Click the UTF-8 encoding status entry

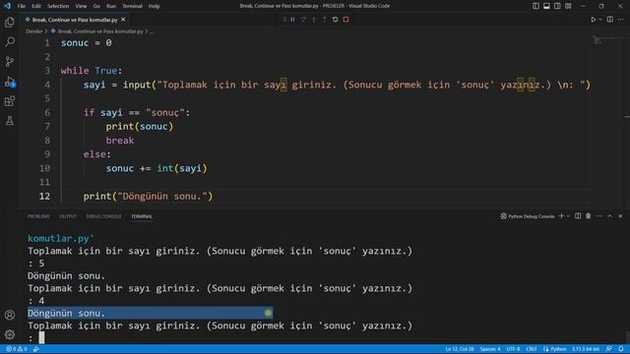513,349
